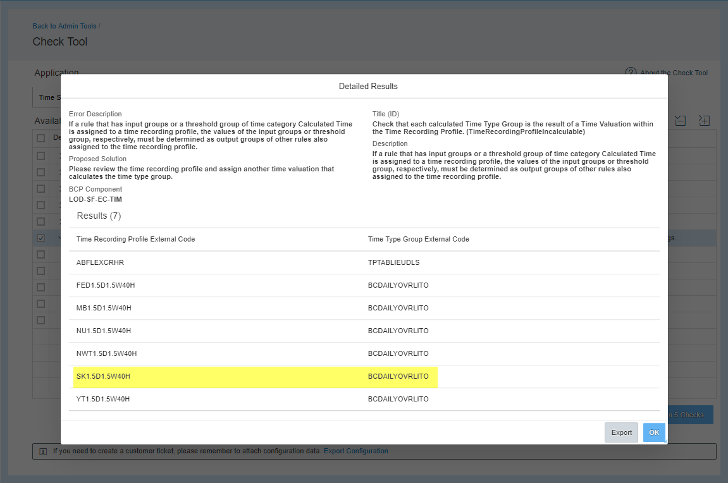This screenshot has width=728, height=483.
Task: Click the Results (7) heading
Action: tap(99, 216)
